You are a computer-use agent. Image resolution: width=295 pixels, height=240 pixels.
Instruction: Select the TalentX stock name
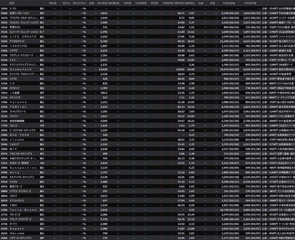tap(18, 103)
